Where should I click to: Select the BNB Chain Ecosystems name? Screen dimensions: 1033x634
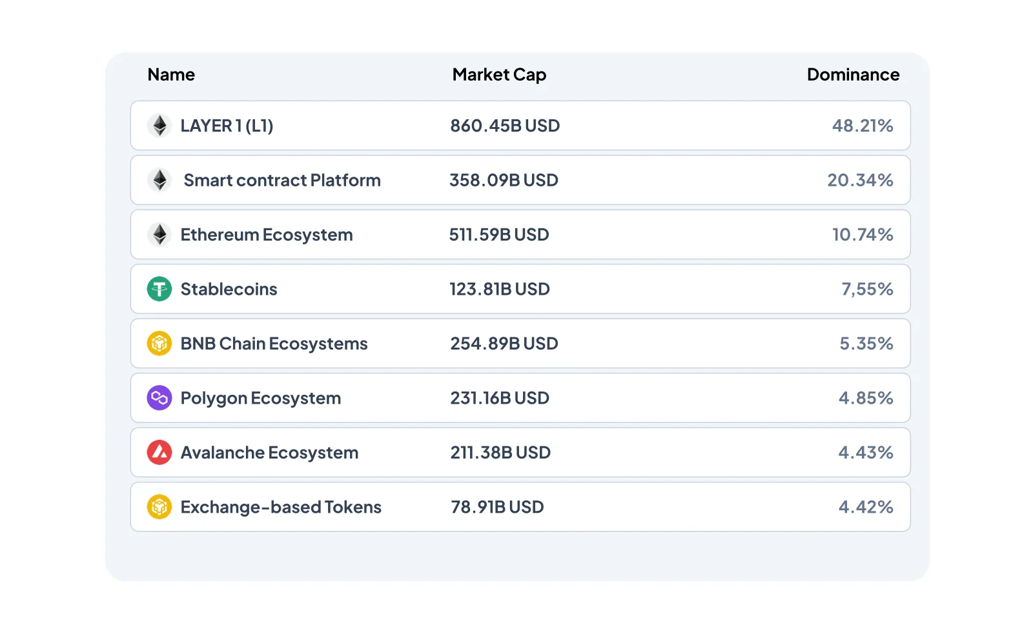coord(274,344)
